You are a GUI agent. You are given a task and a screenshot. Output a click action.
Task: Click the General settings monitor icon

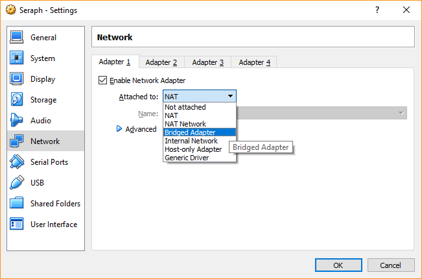click(x=17, y=38)
